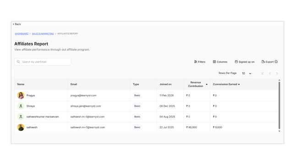Click the Name column header

point(21,84)
